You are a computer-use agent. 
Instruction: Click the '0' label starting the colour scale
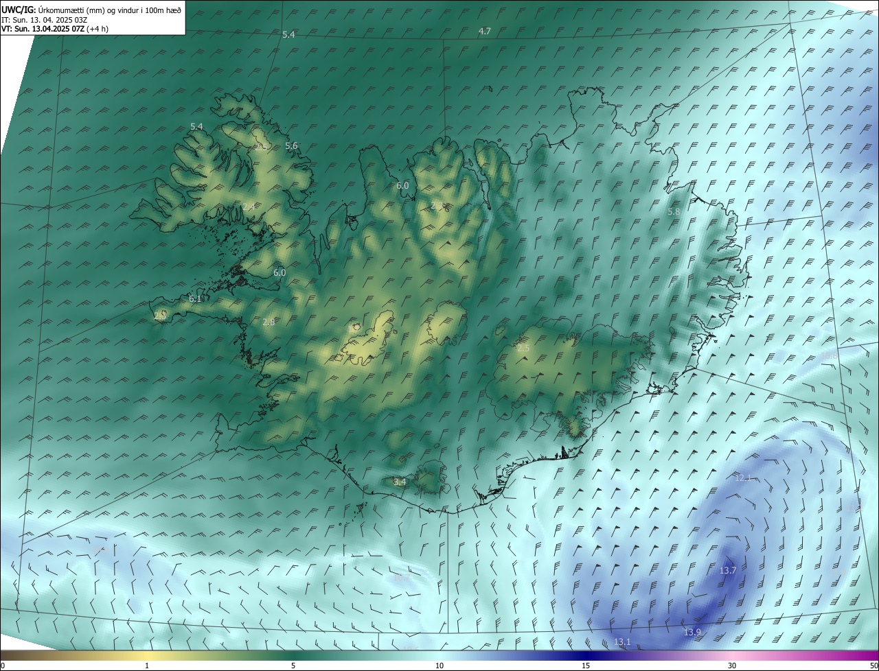click(x=3, y=666)
